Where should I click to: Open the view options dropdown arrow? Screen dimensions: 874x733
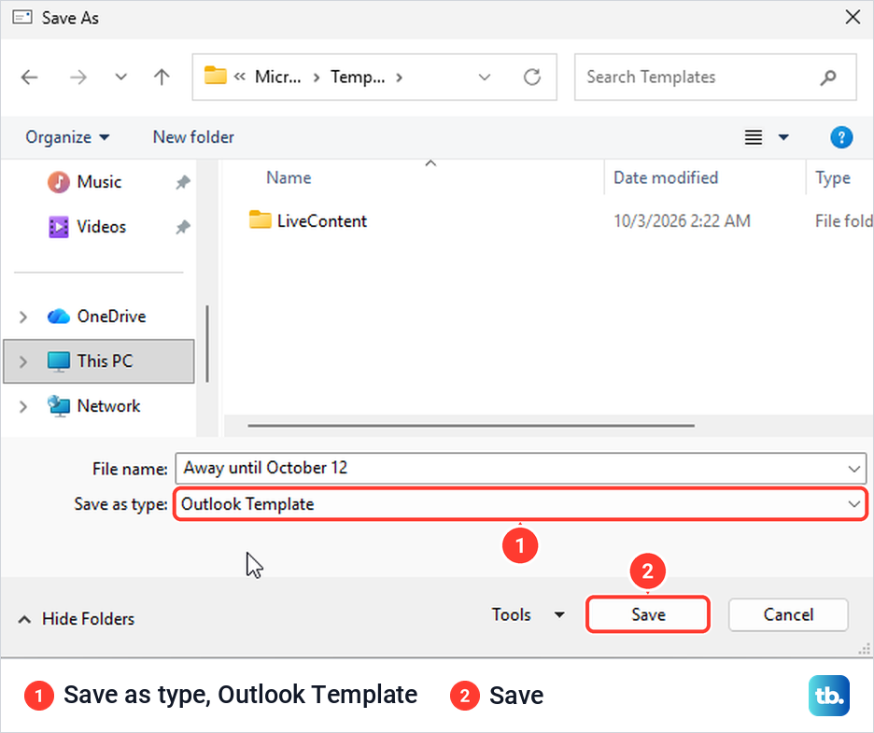point(783,137)
